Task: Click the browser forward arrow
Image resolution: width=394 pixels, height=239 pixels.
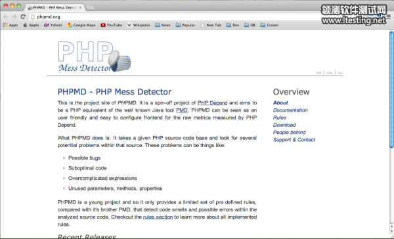Action: point(14,16)
